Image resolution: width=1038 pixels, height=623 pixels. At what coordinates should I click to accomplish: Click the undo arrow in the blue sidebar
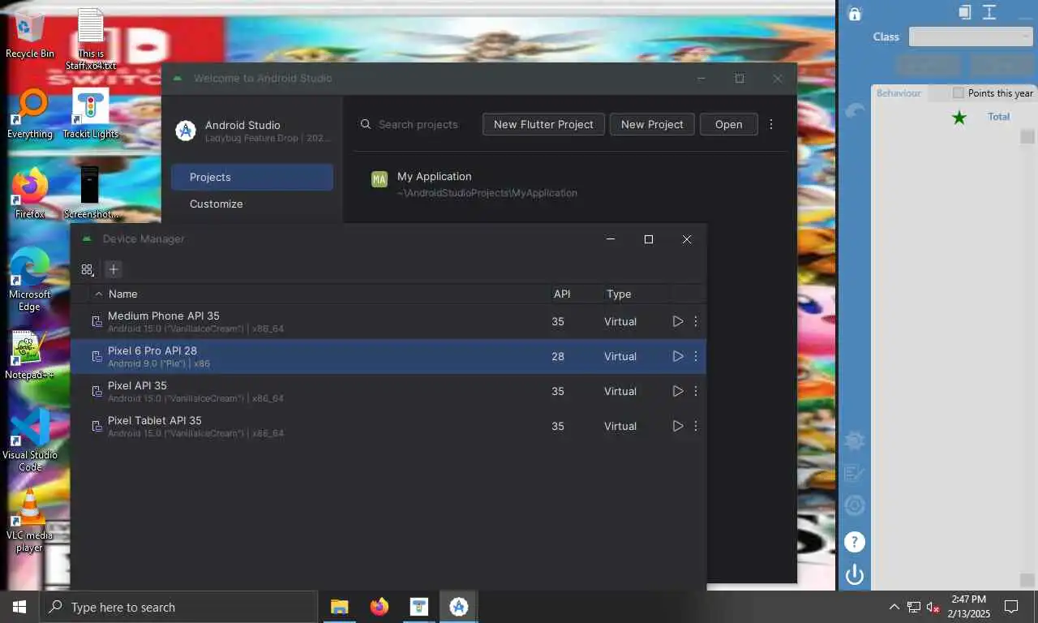click(855, 111)
